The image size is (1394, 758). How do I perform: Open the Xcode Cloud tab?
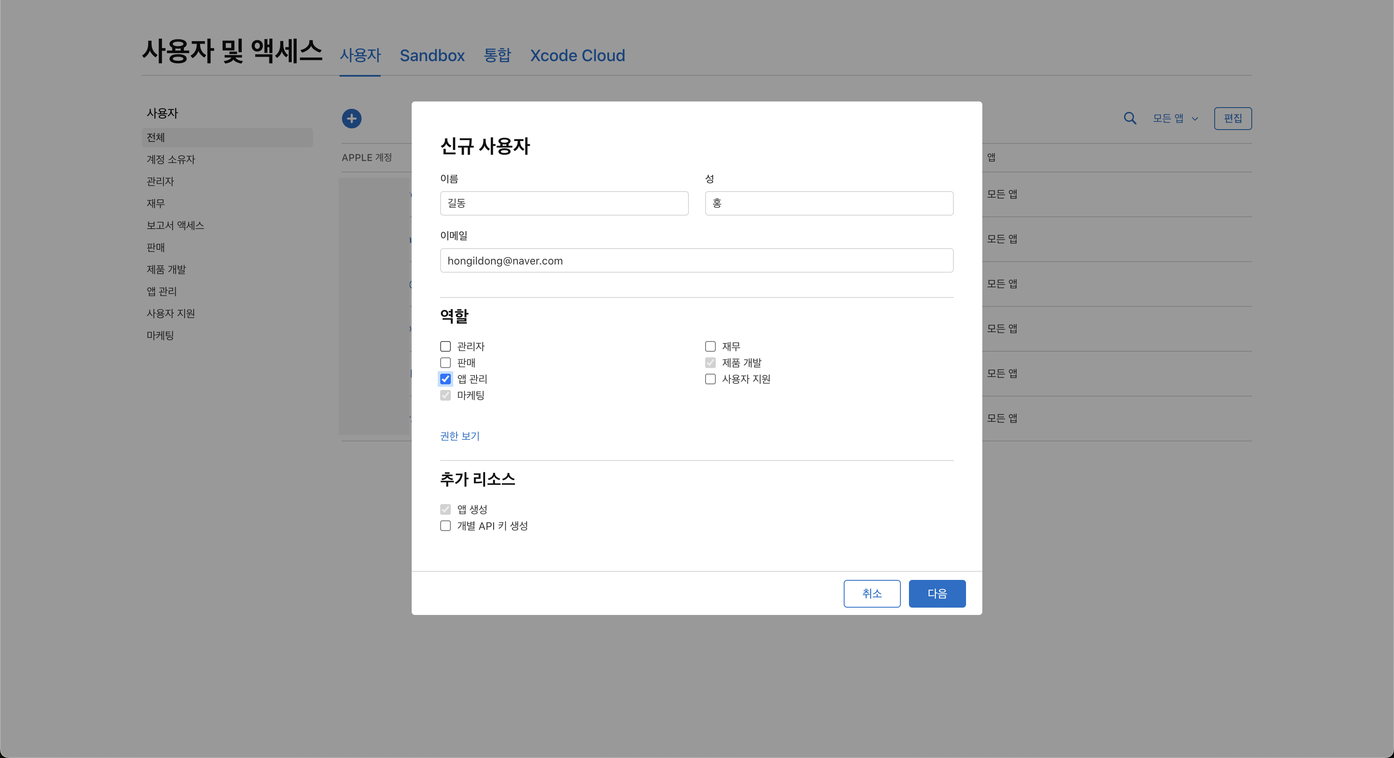coord(577,56)
